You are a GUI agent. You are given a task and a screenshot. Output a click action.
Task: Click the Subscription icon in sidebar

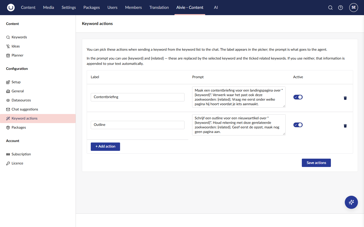point(8,154)
